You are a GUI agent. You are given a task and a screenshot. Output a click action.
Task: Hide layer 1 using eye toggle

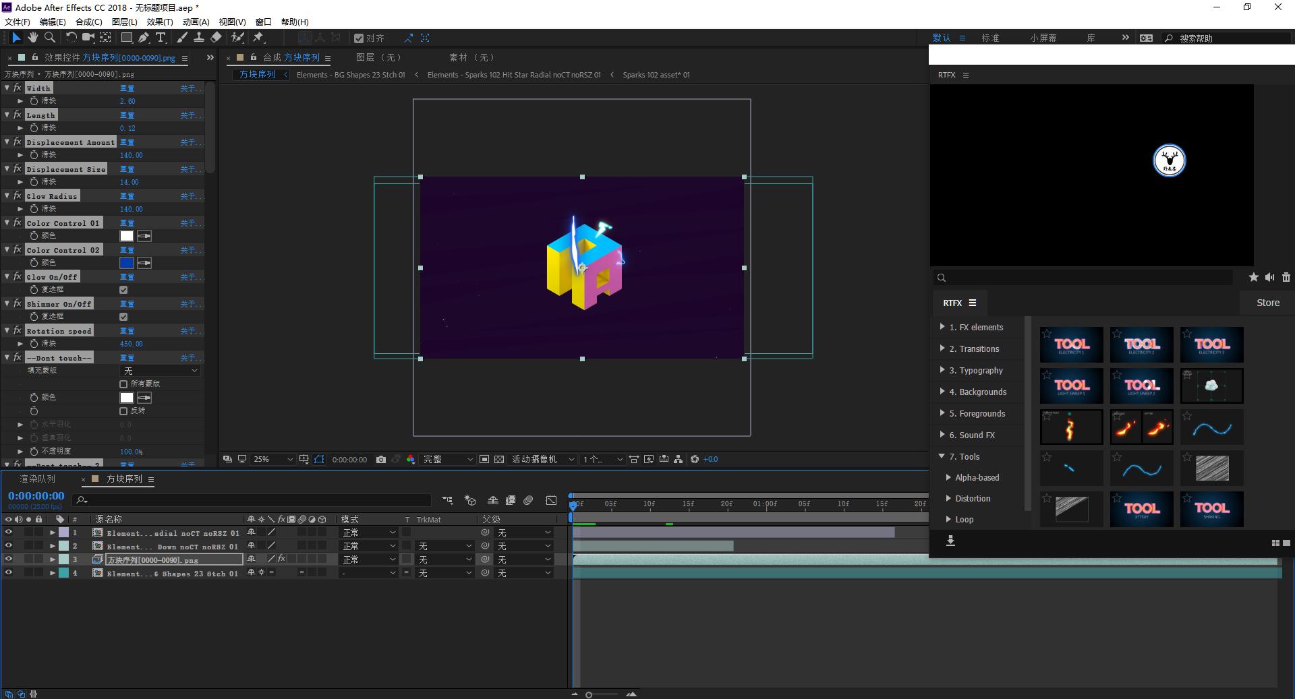pos(9,533)
